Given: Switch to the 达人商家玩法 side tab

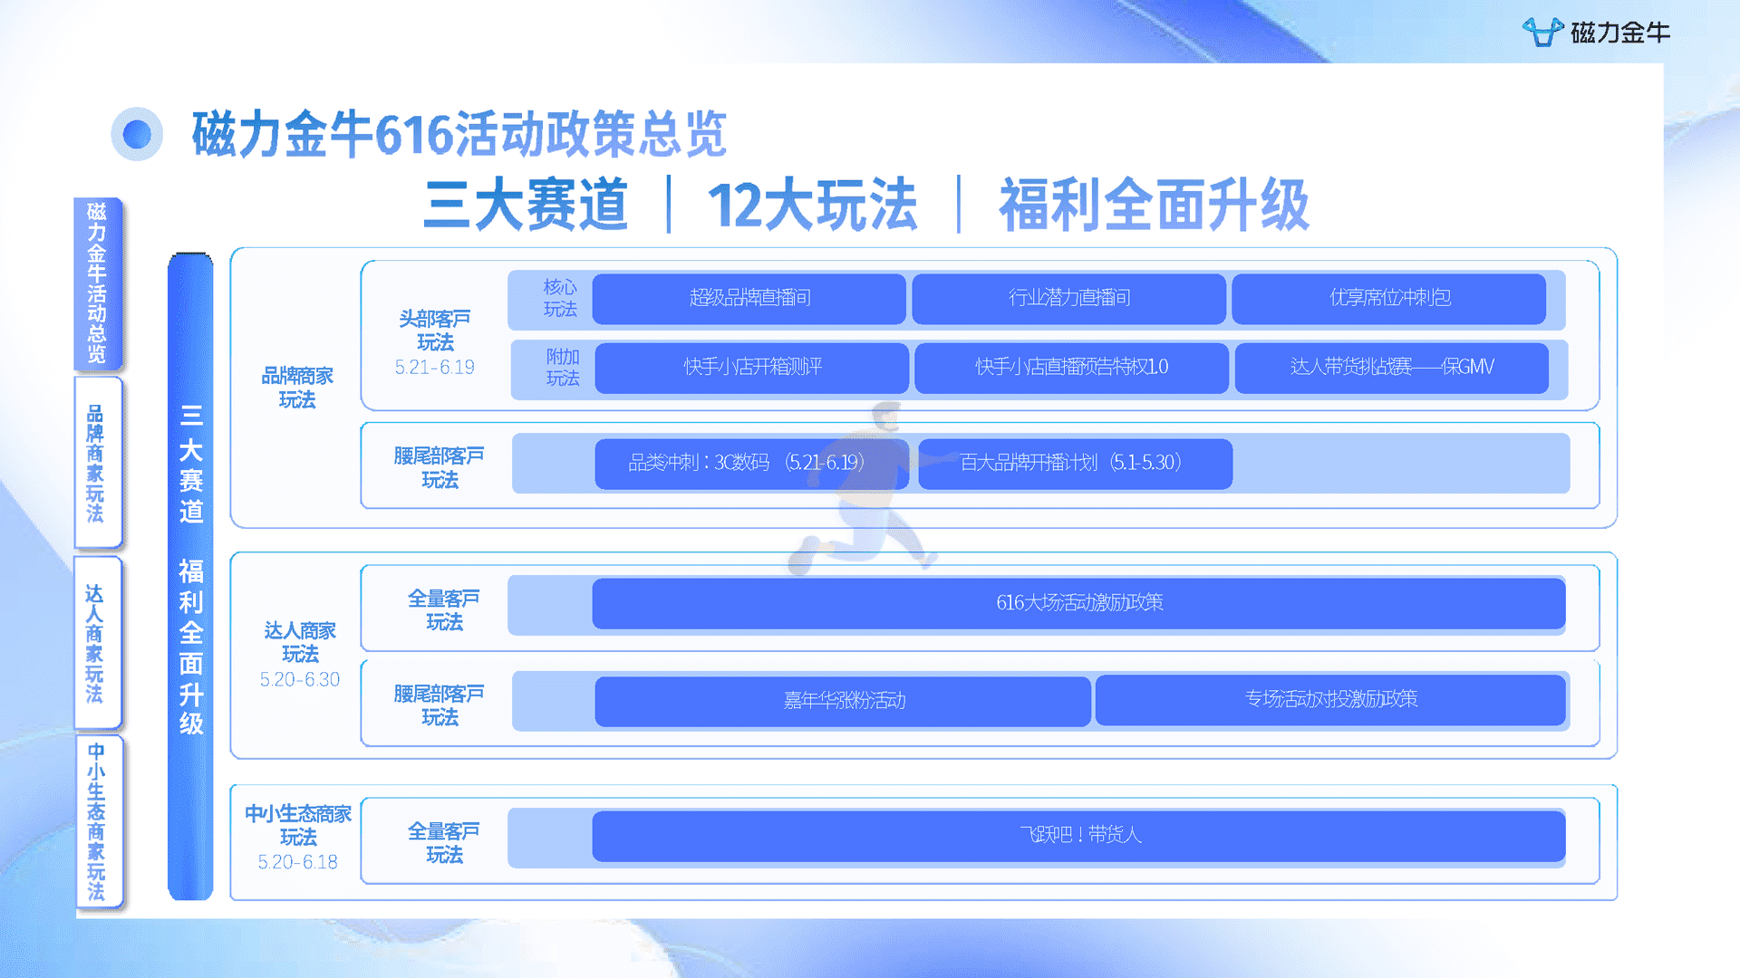Looking at the screenshot, I should coord(97,643).
